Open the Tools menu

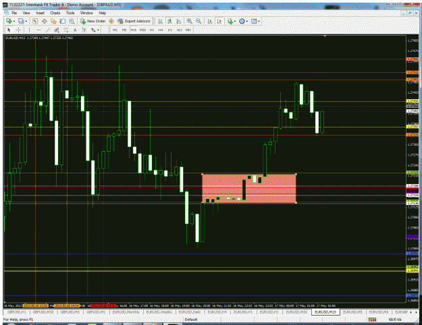click(70, 13)
